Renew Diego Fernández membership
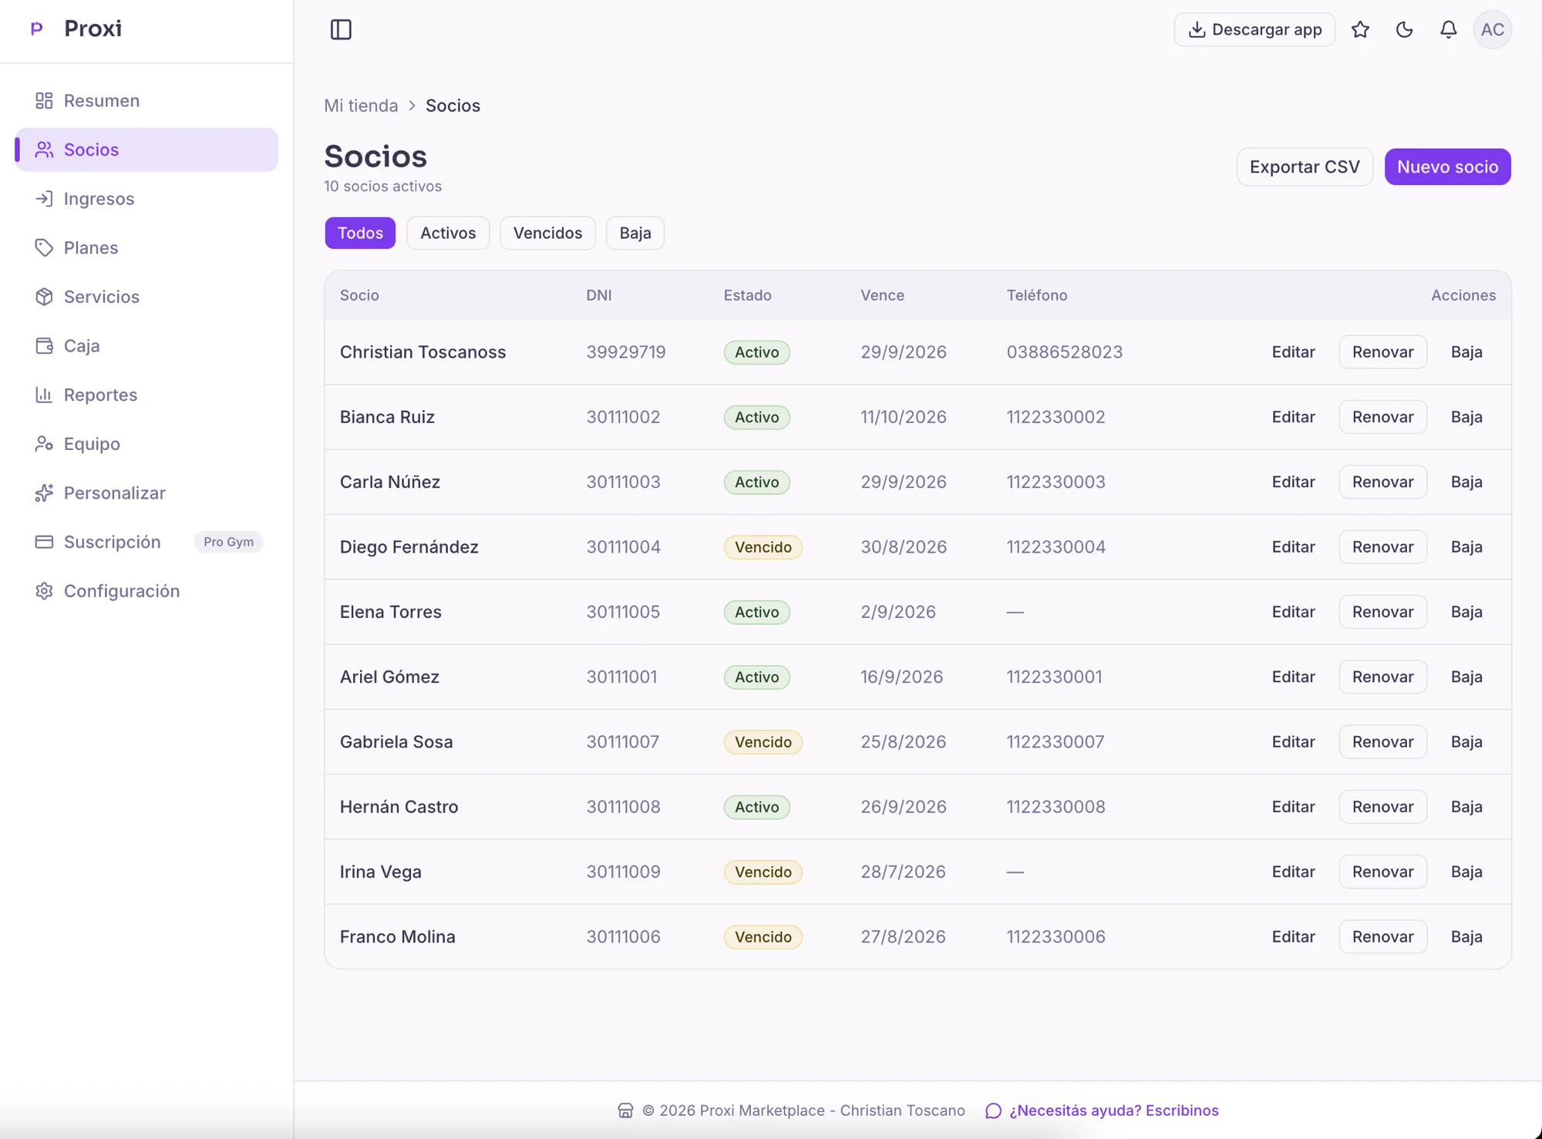The height and width of the screenshot is (1139, 1542). [x=1382, y=547]
